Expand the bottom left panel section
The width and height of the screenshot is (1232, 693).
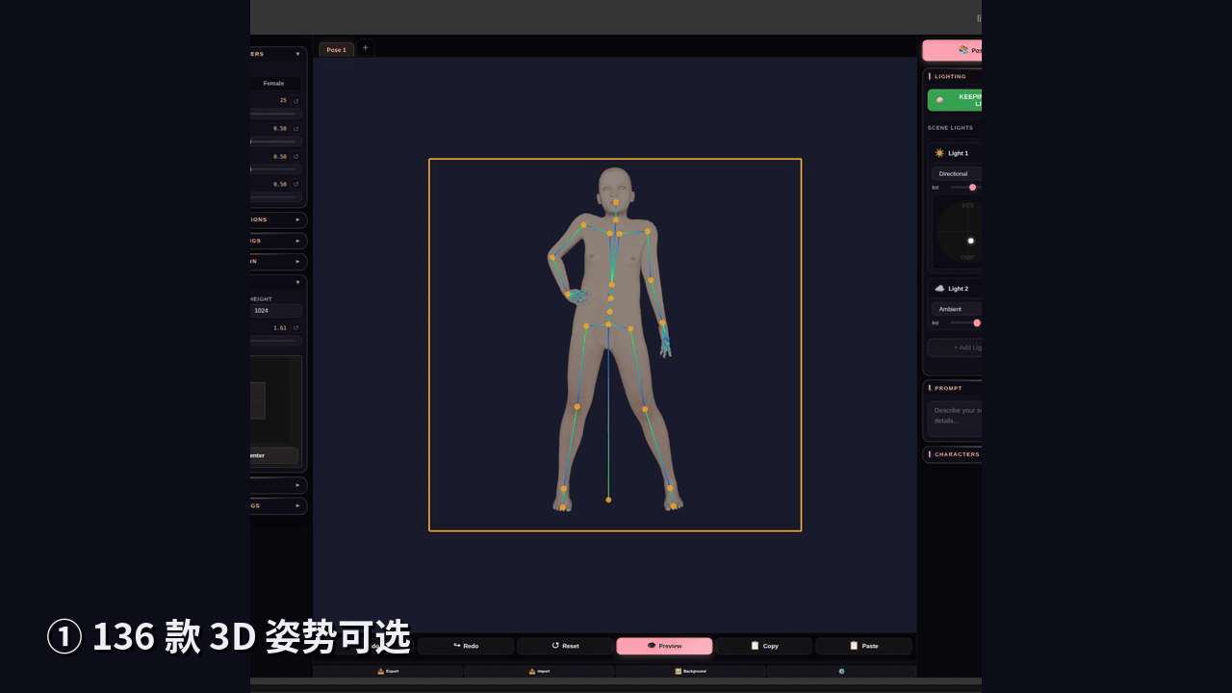tap(297, 505)
